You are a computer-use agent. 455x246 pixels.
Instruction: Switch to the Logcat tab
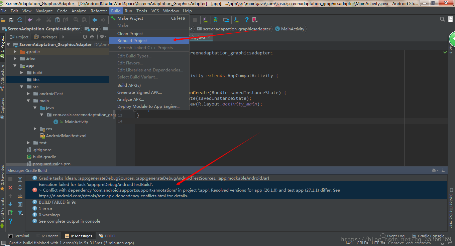click(47, 236)
